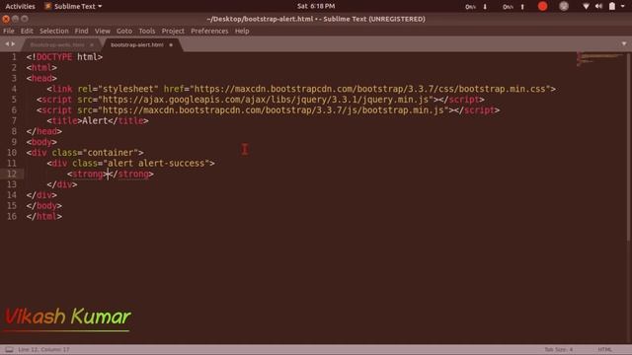Open the File menu
This screenshot has width=632, height=355.
(x=9, y=31)
